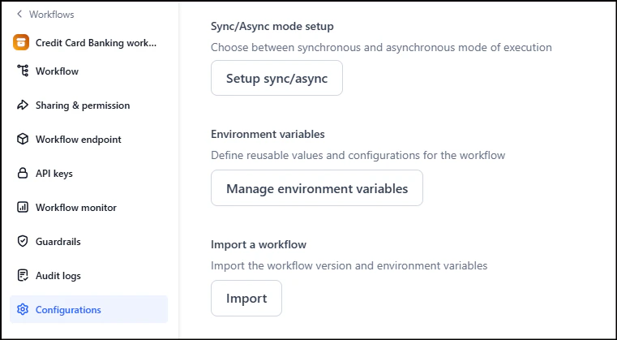Click Manage environment variables button
This screenshot has height=340, width=617.
coord(317,188)
